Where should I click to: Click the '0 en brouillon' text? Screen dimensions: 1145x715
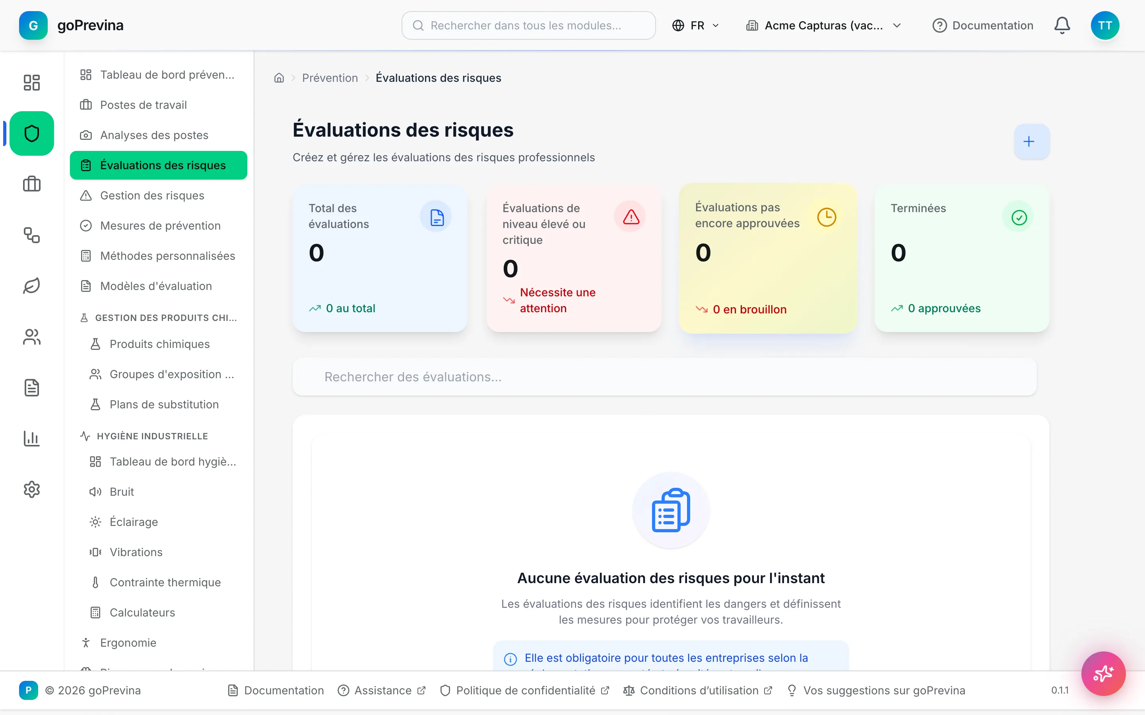749,309
